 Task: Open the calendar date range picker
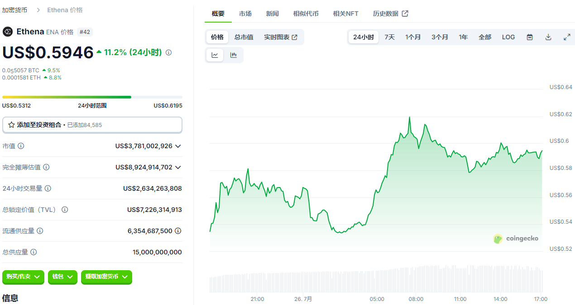[530, 37]
